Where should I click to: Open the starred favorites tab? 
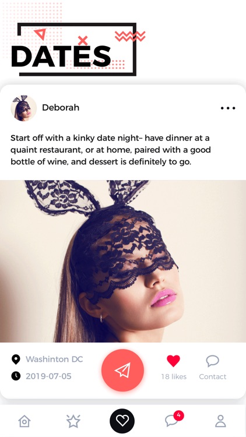point(73,421)
